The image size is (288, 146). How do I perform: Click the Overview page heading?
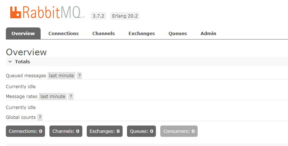(26, 52)
